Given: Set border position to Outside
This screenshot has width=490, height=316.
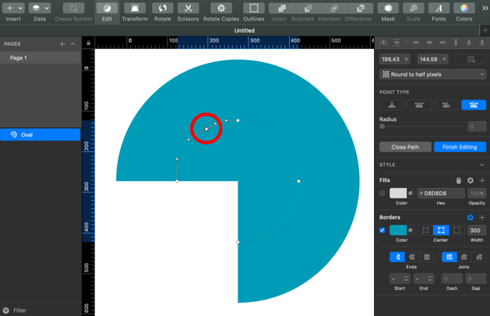Looking at the screenshot, I should click(x=457, y=230).
